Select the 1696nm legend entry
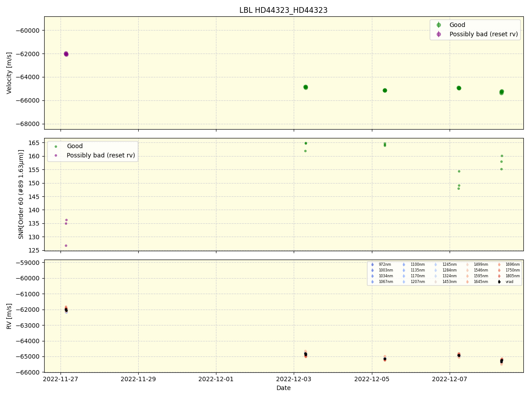The width and height of the screenshot is (530, 398). tap(509, 264)
